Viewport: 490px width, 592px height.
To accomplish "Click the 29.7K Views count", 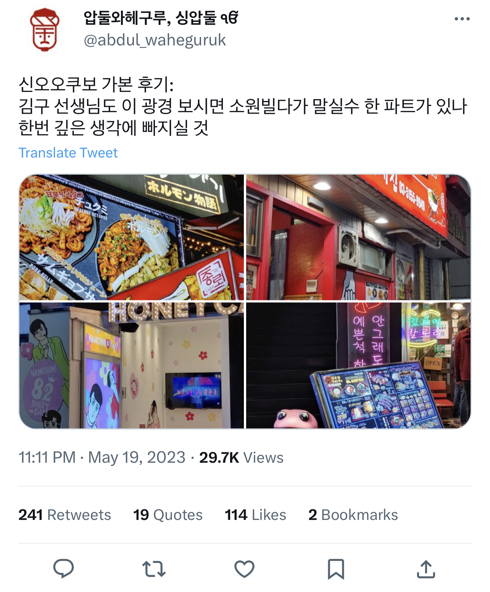I will pos(241,457).
